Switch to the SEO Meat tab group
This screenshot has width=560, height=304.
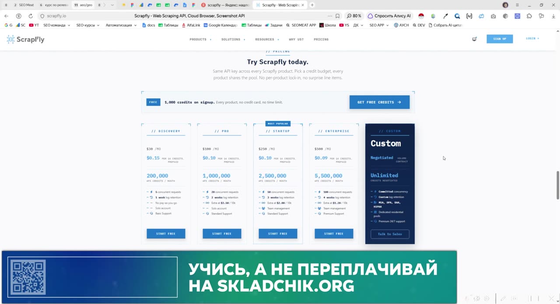coord(24,5)
